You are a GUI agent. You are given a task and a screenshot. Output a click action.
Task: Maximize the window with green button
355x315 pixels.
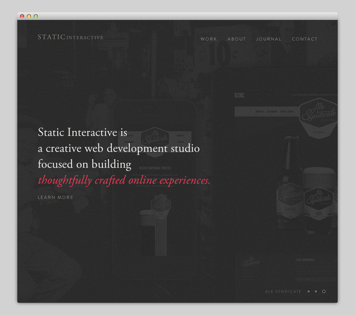(35, 16)
